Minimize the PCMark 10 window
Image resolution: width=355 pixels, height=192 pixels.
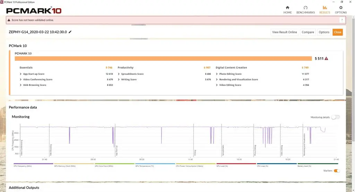pyautogui.click(x=333, y=2)
